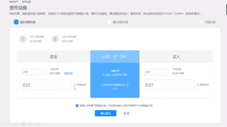Click the 买入 column header
The height and width of the screenshot is (127, 227).
[176, 57]
